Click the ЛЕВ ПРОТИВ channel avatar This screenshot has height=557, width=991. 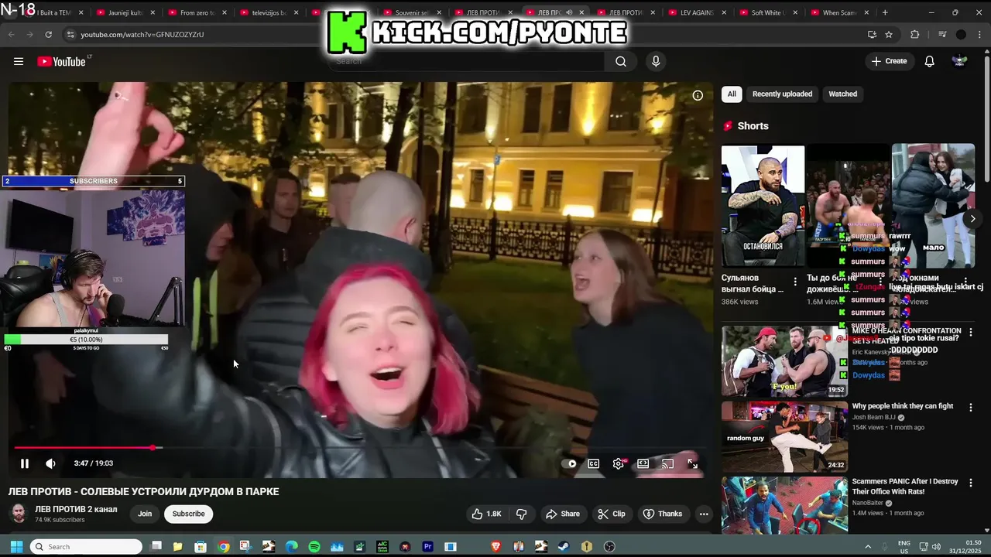19,514
